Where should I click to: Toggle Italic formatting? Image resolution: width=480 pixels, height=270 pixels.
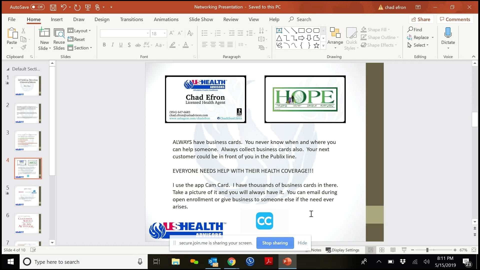click(x=112, y=45)
